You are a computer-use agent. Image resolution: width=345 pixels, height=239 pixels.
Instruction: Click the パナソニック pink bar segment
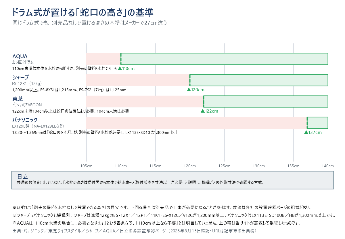(197, 123)
